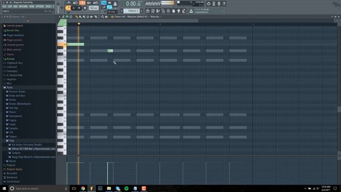The width and height of the screenshot is (341, 192).
Task: Select the Paint brush tool in piano roll
Action: point(80,17)
